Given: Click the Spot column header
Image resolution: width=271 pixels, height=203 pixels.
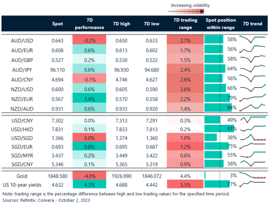Looking at the screenshot, I should click(58, 24).
